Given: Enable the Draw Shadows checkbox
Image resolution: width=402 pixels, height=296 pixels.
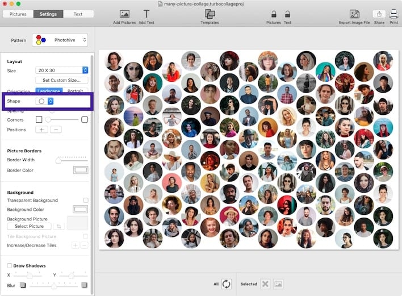Looking at the screenshot, I should click(10, 266).
